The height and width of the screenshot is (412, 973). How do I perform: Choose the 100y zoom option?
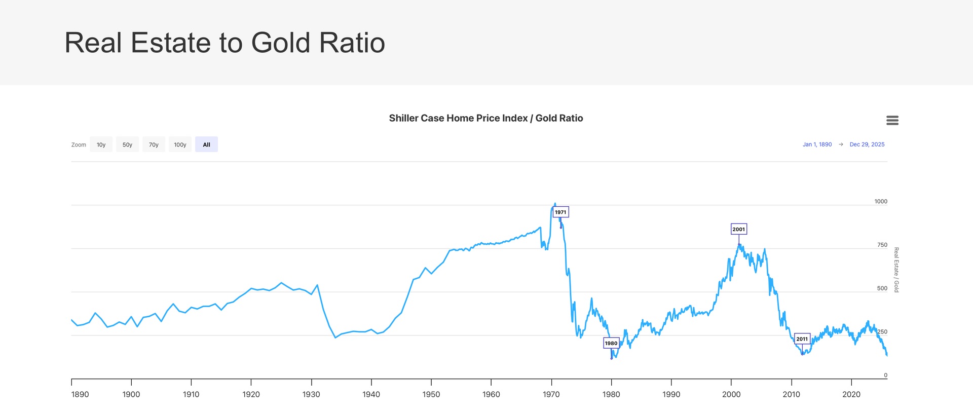pyautogui.click(x=180, y=144)
